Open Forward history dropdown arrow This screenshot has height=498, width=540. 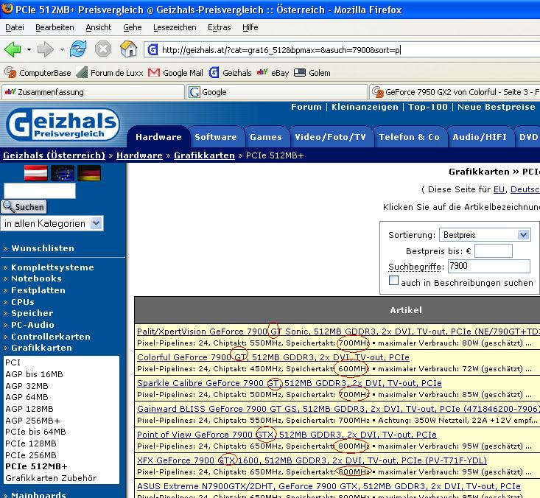click(62, 50)
